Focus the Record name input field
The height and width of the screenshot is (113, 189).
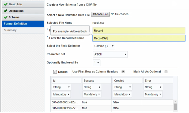(139, 31)
